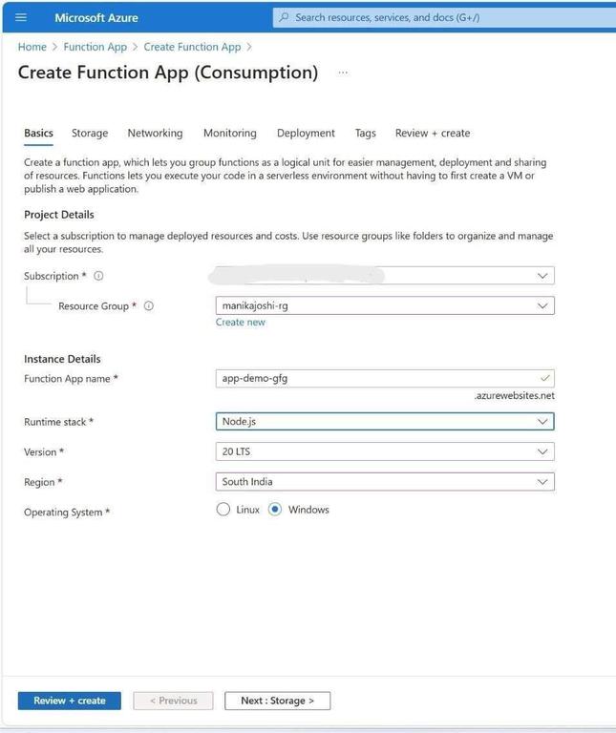The height and width of the screenshot is (733, 616).
Task: Click the green checkmark in app name
Action: point(545,378)
